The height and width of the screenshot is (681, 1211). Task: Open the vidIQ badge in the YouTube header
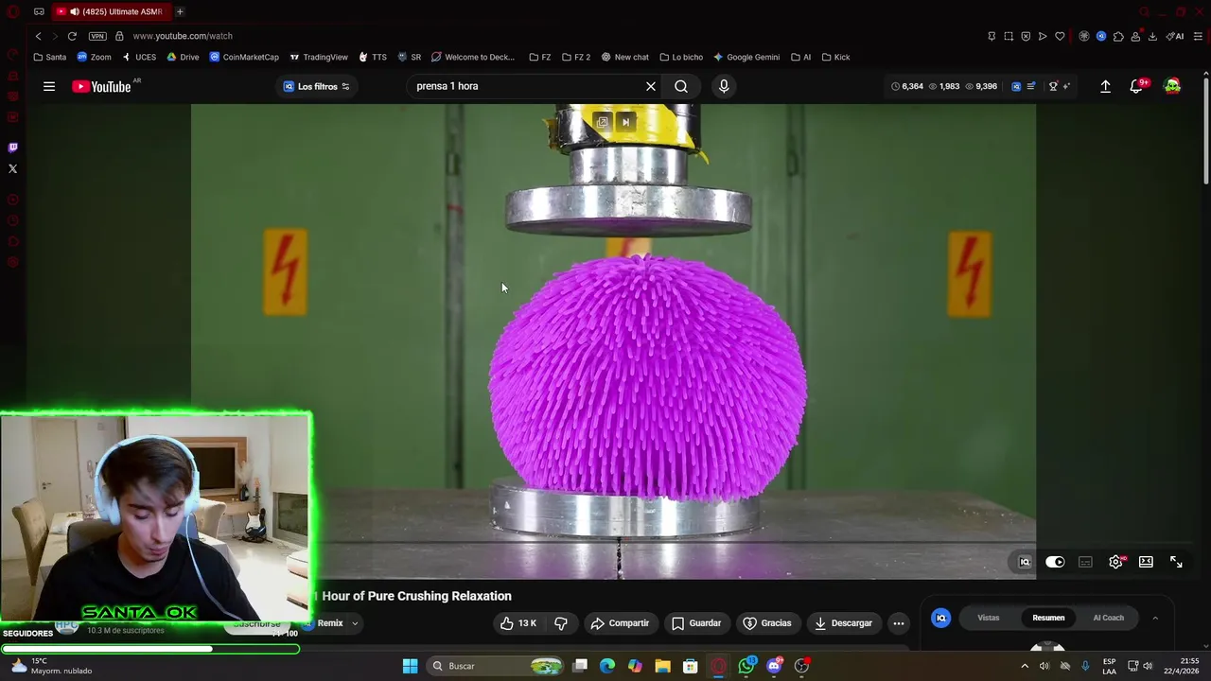(1016, 86)
